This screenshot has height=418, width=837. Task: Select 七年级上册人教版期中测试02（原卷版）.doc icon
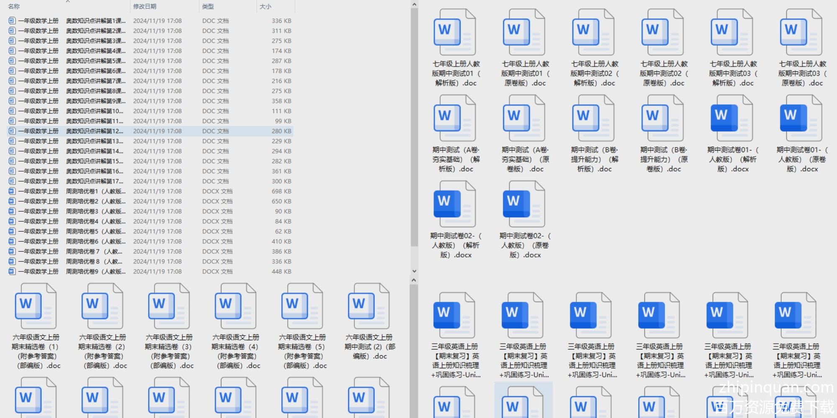pos(662,33)
